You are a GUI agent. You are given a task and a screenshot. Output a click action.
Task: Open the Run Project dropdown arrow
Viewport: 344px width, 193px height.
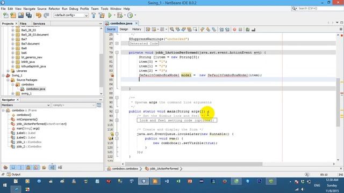click(114, 16)
